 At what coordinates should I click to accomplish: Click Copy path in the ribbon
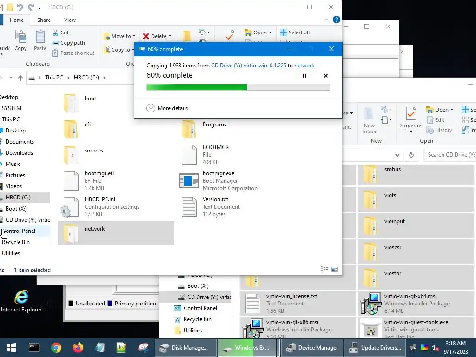click(x=69, y=43)
